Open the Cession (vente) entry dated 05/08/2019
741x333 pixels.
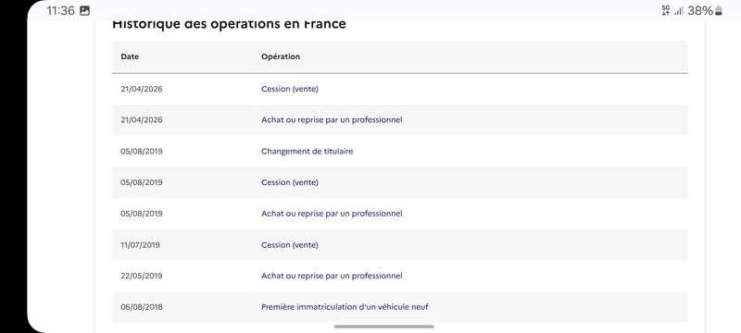pyautogui.click(x=290, y=182)
